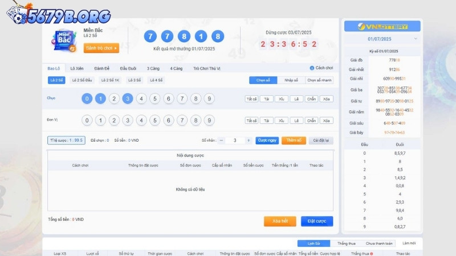The image size is (456, 256).
Task: Open the Thắng thua tab
Action: tap(347, 243)
